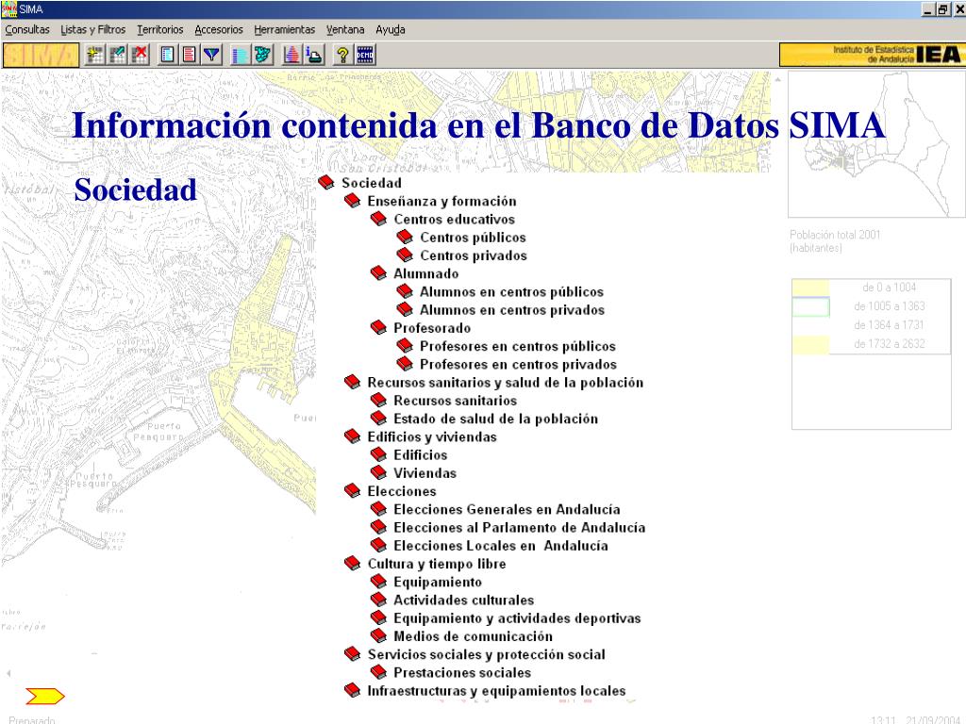Select Equipamiento y actividades deportivas
The width and height of the screenshot is (966, 724).
[518, 618]
